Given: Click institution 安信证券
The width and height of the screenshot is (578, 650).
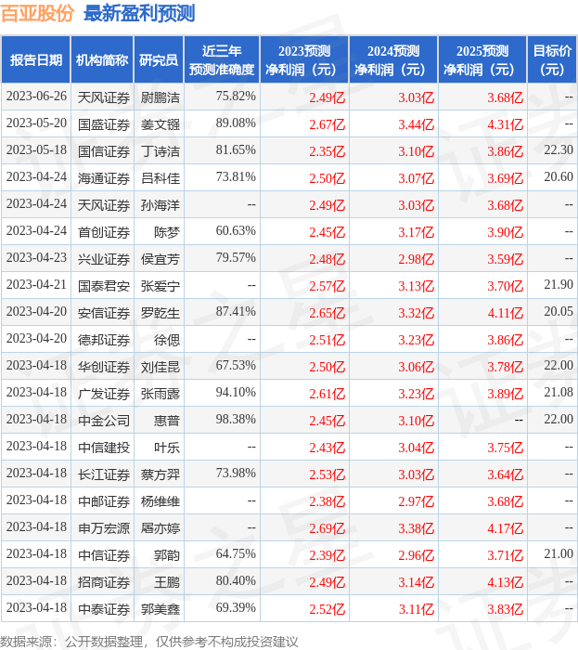Looking at the screenshot, I should (104, 314).
